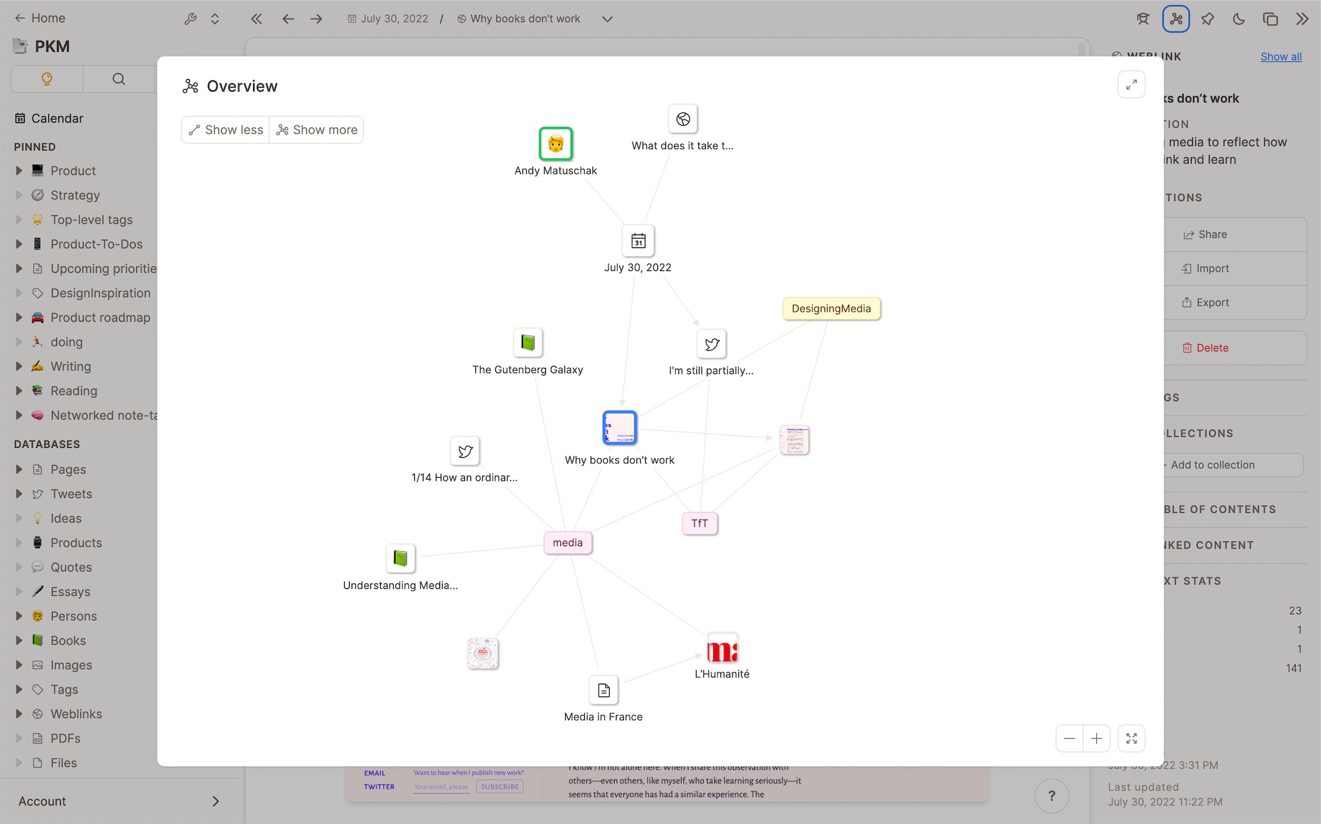Image resolution: width=1321 pixels, height=824 pixels.
Task: Click the up-down sort arrows icon
Action: coord(215,19)
